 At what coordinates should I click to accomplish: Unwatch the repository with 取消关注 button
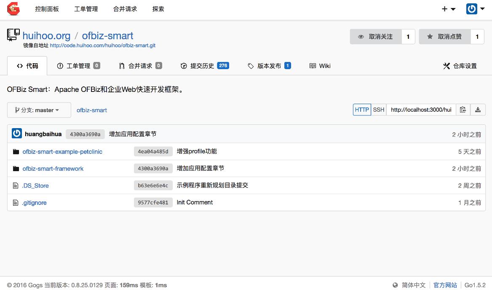pos(376,37)
